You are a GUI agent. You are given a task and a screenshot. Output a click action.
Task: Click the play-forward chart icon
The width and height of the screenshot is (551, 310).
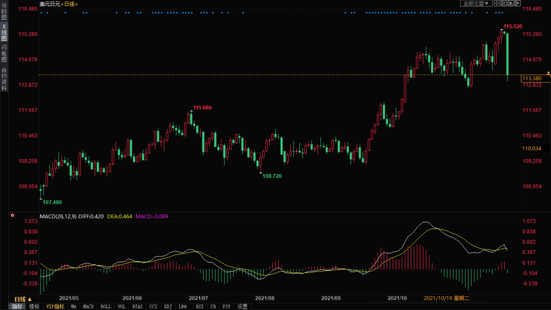point(510,3)
